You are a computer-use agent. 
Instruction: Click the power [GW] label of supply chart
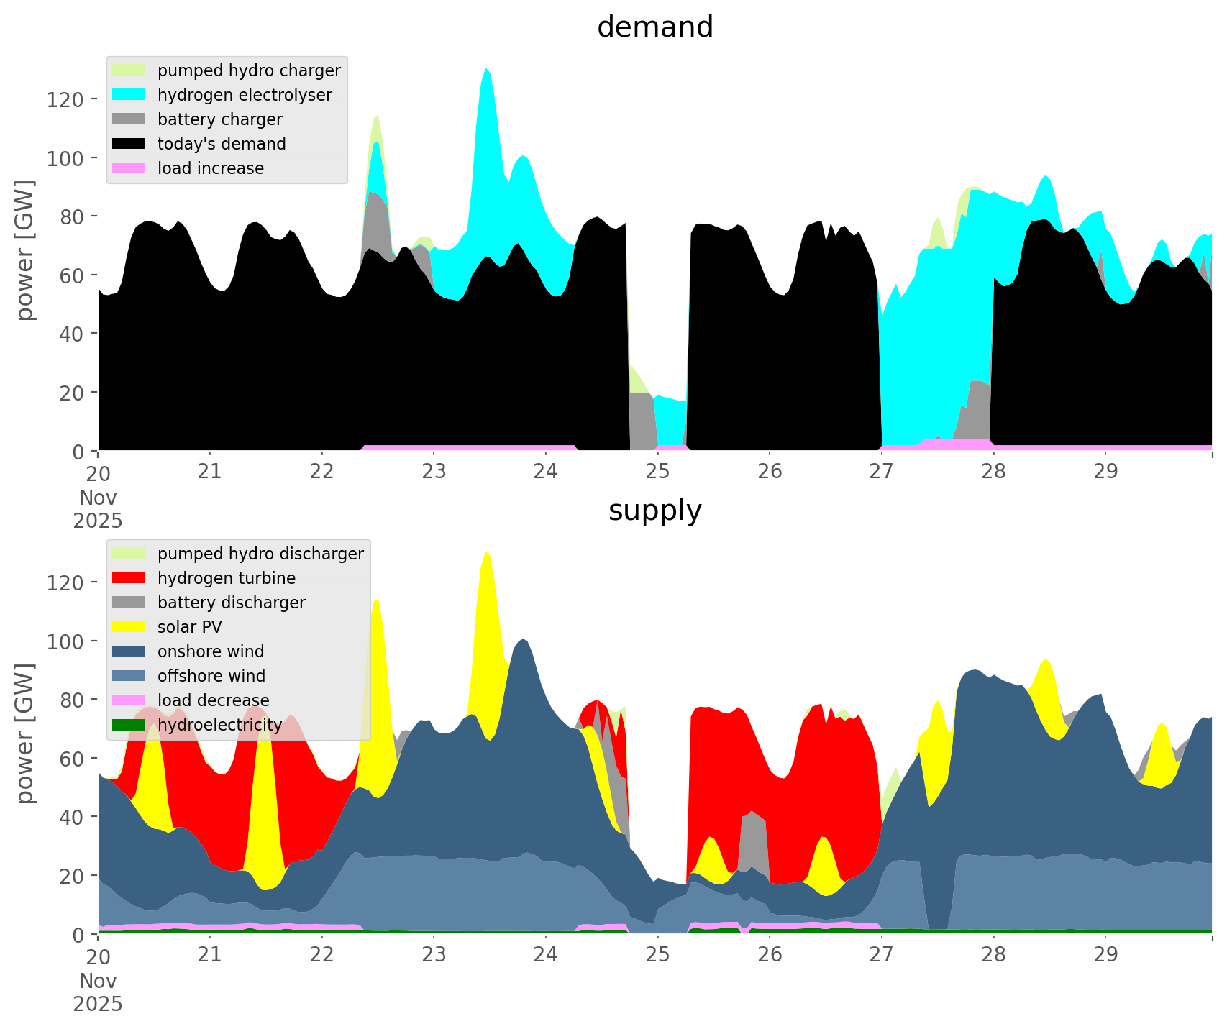(x=25, y=733)
